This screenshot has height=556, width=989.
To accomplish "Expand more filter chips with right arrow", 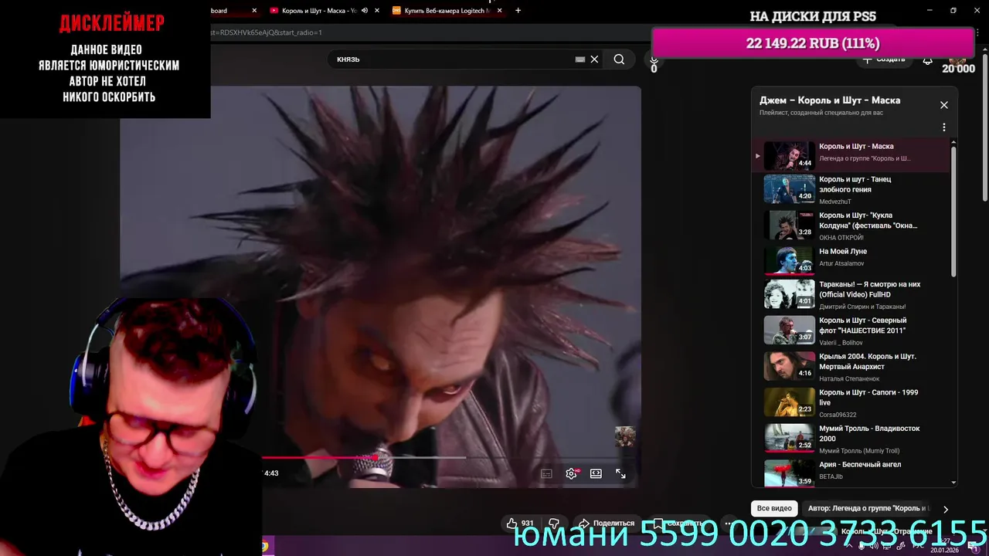I will pos(945,509).
